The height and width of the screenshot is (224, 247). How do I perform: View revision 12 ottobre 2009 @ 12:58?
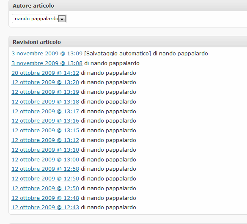(45, 169)
